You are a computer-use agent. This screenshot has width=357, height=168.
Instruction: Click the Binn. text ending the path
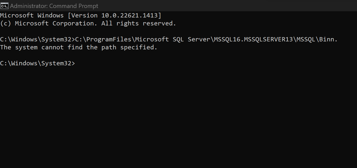pos(328,39)
